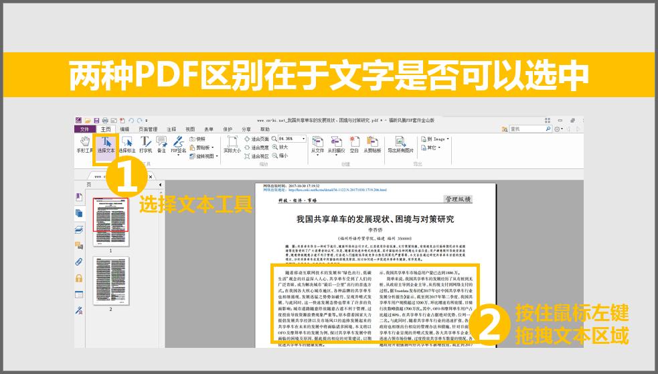Viewport: 658px width, 374px height.
Task: Click the Open folder icon in quick toolbar
Action: (88, 121)
